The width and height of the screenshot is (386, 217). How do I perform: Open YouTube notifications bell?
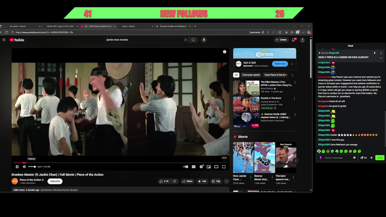[293, 40]
